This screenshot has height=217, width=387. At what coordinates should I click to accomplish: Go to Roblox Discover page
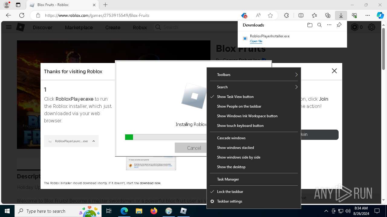pos(42,27)
